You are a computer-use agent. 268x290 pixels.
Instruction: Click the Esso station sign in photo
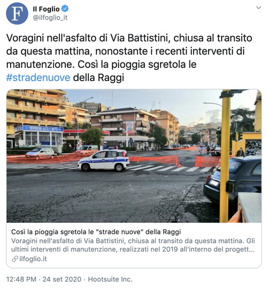[x=130, y=127]
